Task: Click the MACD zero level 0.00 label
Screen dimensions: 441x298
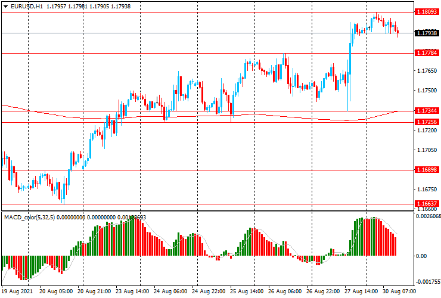Action: pyautogui.click(x=421, y=256)
